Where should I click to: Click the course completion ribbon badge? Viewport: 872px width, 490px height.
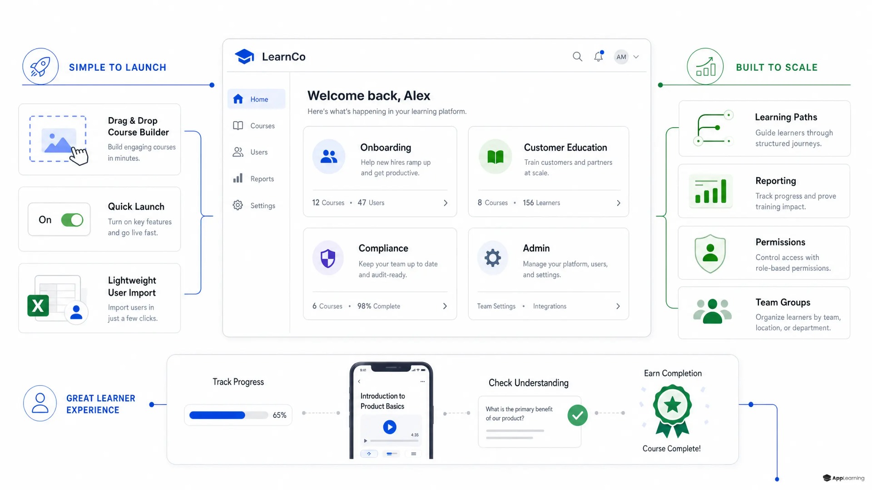click(672, 411)
